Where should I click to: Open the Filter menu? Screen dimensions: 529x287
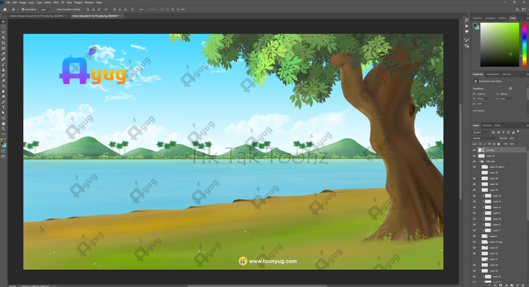click(56, 2)
